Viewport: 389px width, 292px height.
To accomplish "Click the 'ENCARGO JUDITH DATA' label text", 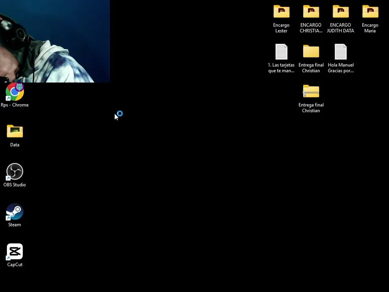I will coord(341,28).
